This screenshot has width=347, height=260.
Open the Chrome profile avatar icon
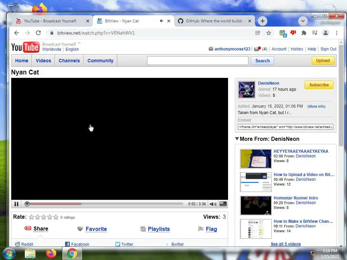(x=326, y=33)
